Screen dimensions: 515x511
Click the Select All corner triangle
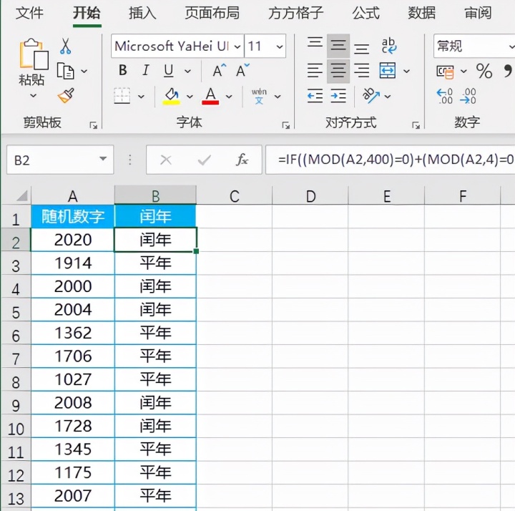21,196
